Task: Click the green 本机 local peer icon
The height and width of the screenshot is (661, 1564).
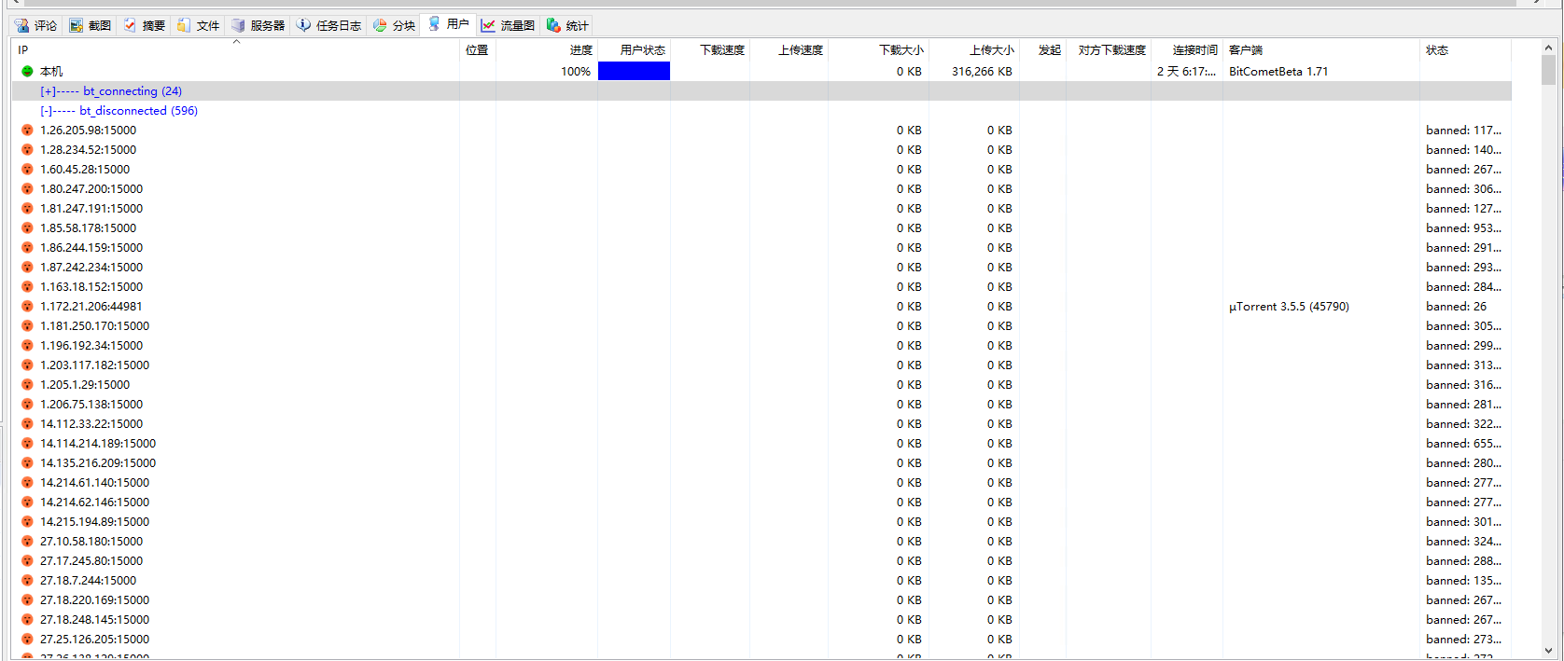Action: point(27,71)
